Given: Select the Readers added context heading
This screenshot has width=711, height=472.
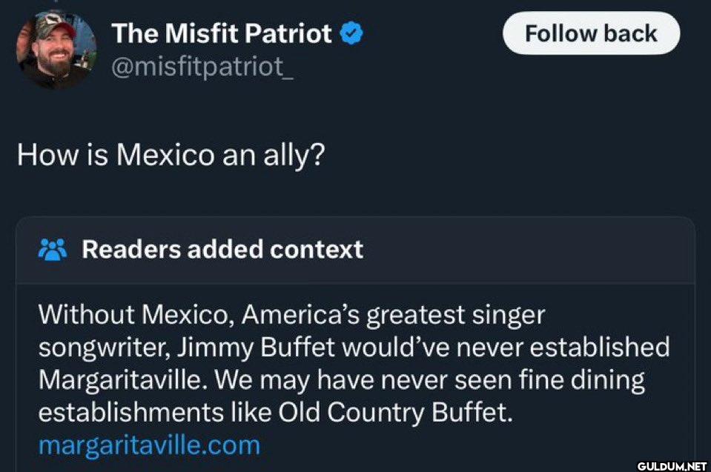Looking at the screenshot, I should (222, 249).
